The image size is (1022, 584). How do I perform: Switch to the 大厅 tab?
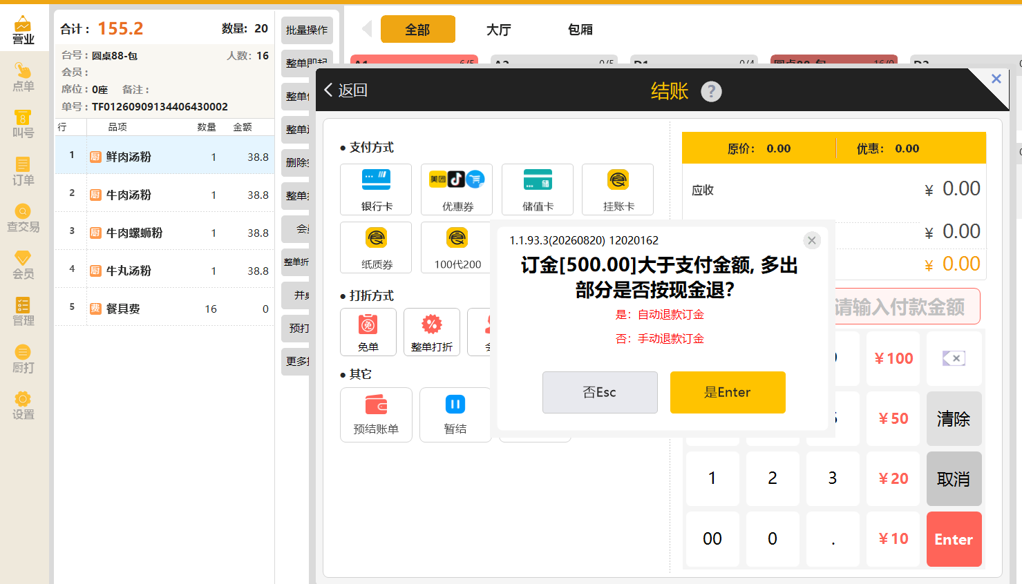[499, 29]
